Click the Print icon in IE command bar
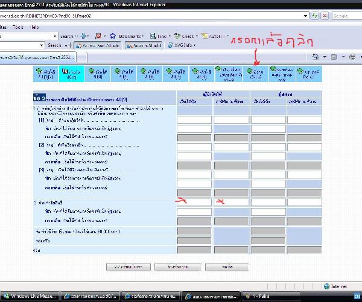 tap(352, 57)
